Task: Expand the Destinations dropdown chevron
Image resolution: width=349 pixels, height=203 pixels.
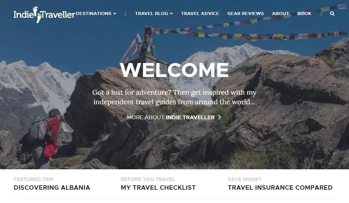Action: (115, 14)
